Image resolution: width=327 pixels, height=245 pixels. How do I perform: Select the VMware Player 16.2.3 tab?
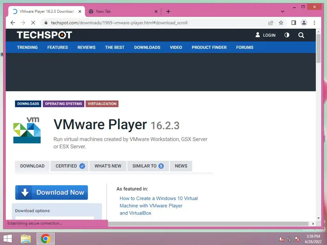(47, 11)
